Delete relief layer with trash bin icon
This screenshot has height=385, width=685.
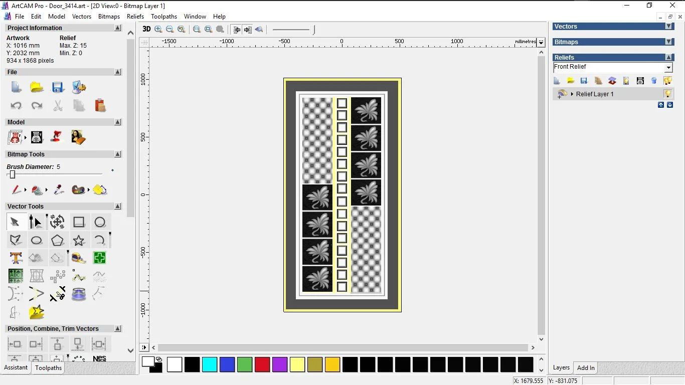pos(654,81)
